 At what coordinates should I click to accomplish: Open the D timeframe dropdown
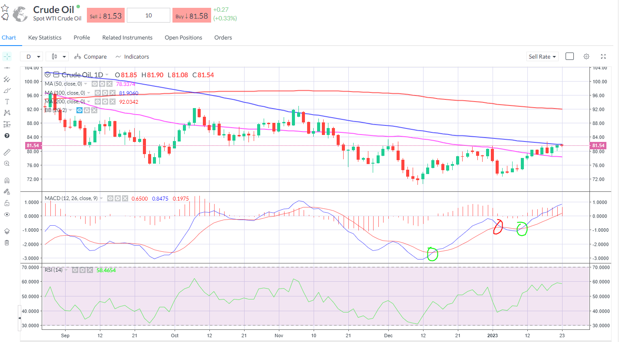coord(32,56)
